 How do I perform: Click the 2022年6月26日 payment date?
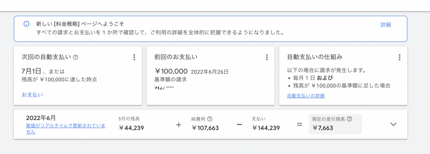[x=210, y=72]
